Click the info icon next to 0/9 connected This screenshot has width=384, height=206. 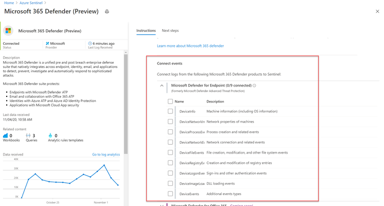pos(254,85)
